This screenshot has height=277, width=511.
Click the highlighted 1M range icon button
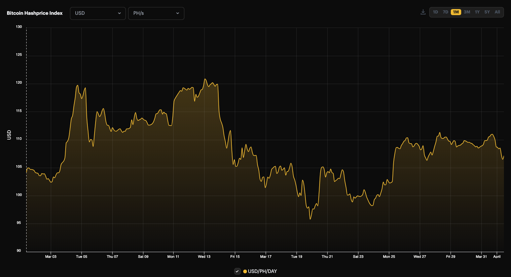(x=456, y=12)
